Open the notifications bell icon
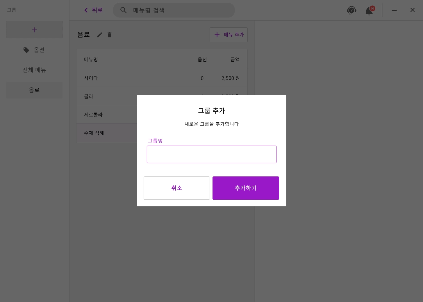423x302 pixels. 370,10
